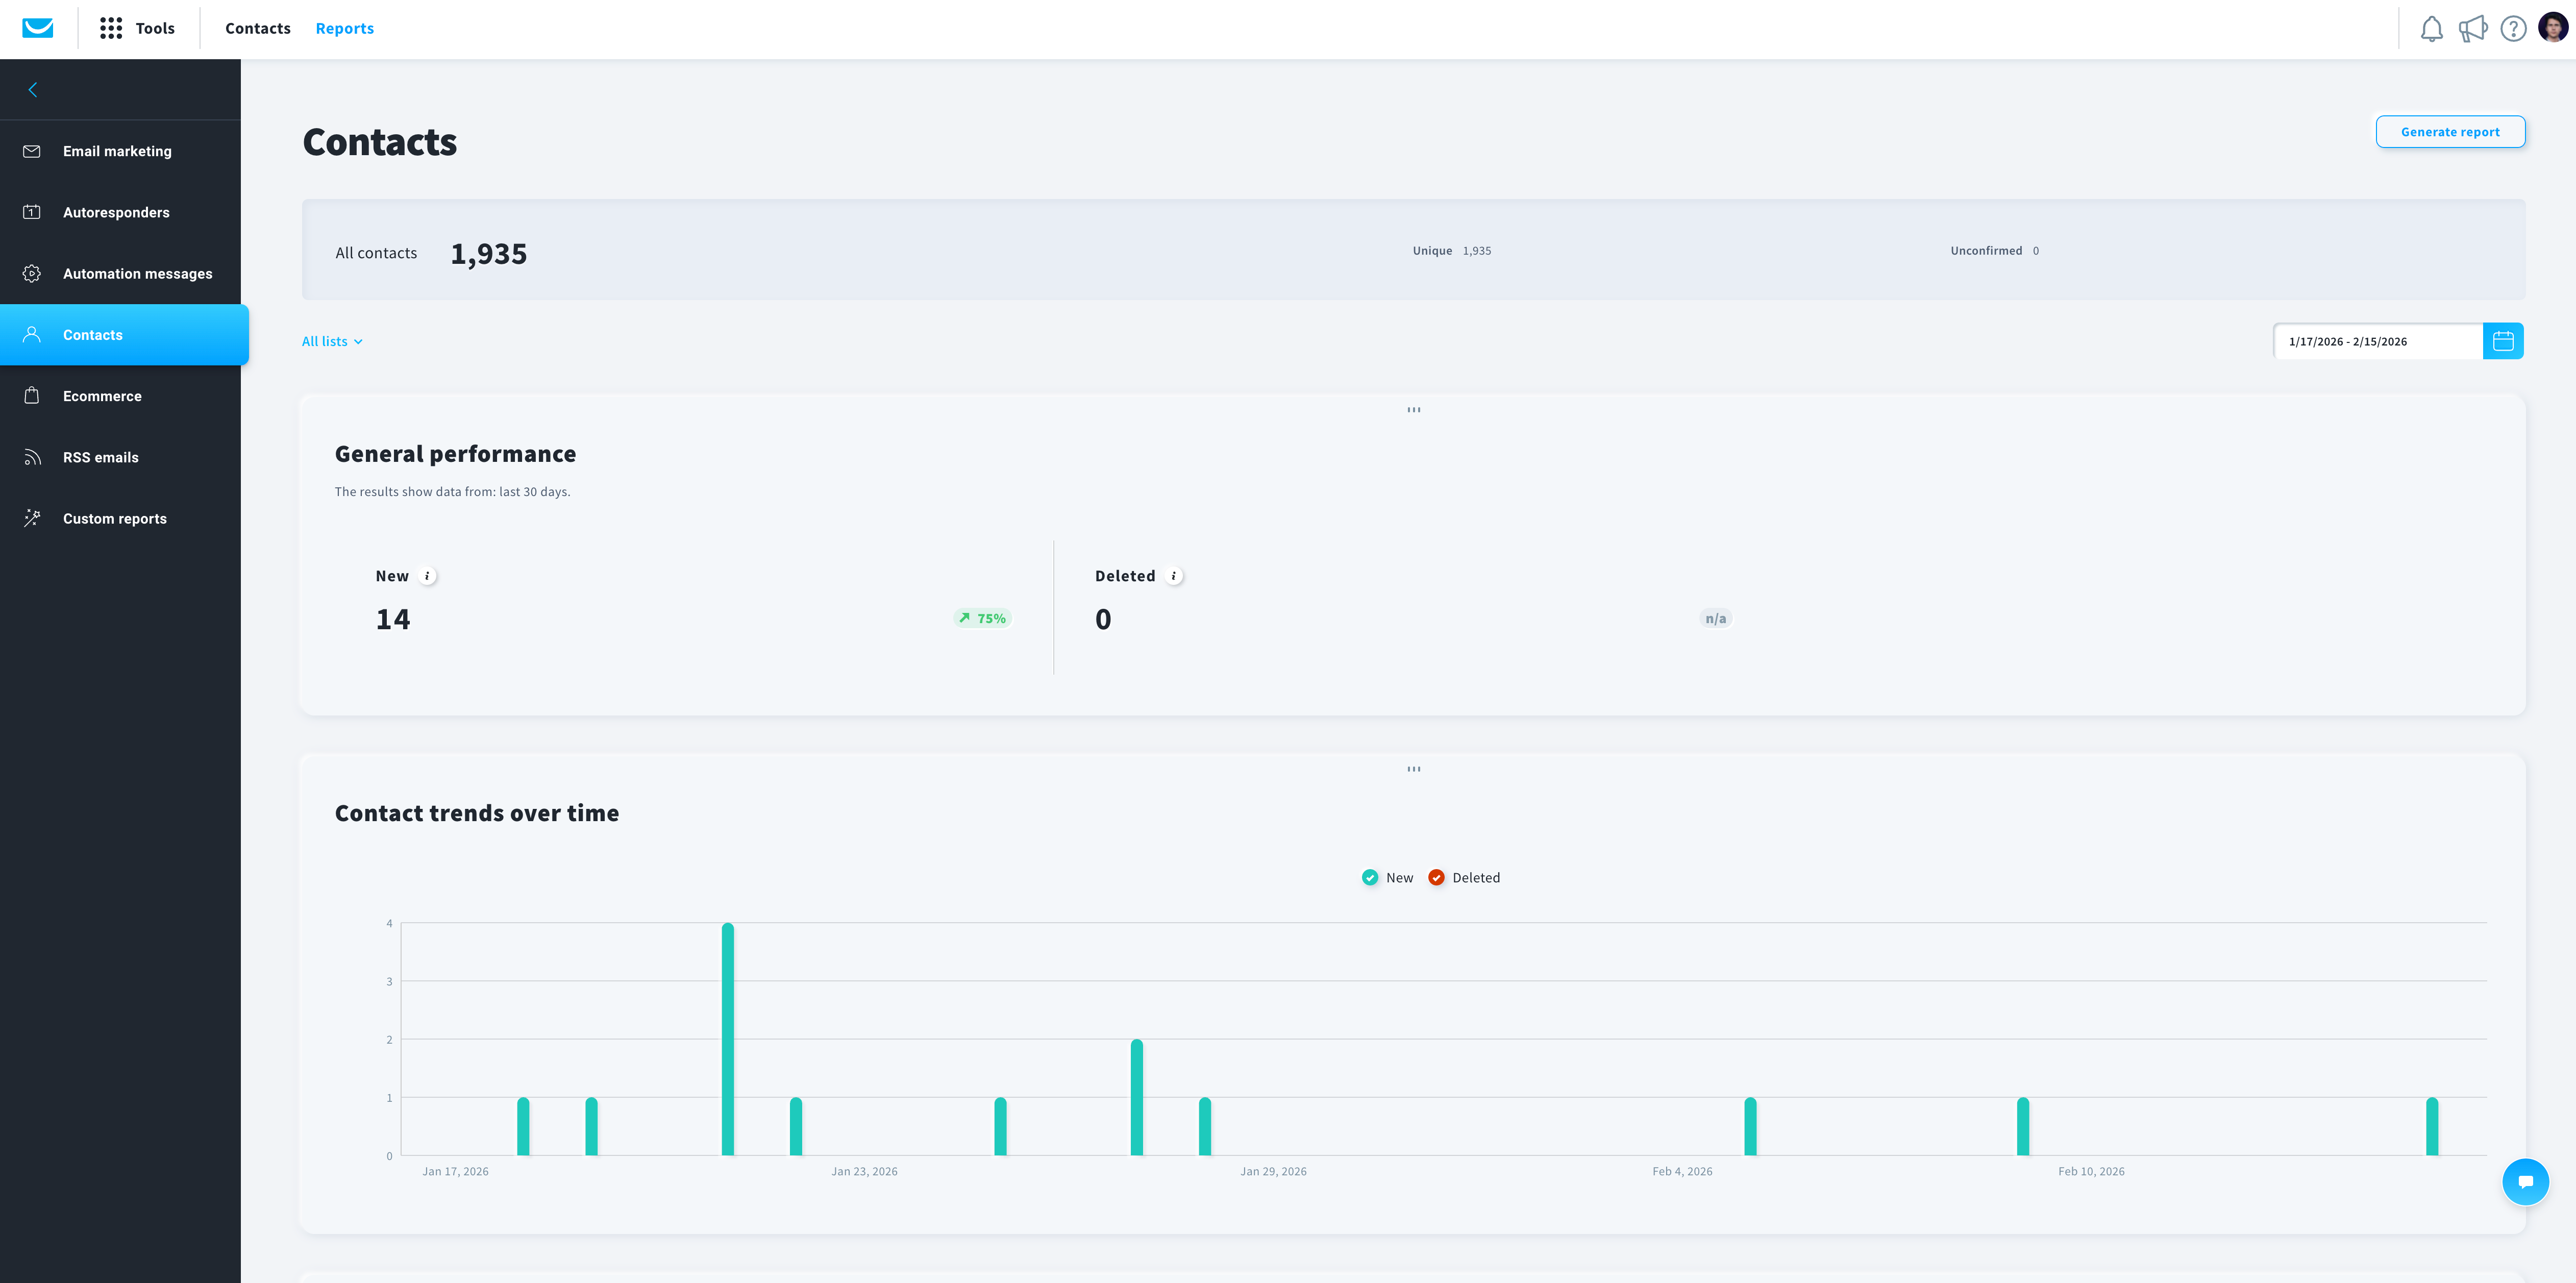The width and height of the screenshot is (2576, 1283).
Task: Switch to the Reports tab
Action: point(345,29)
